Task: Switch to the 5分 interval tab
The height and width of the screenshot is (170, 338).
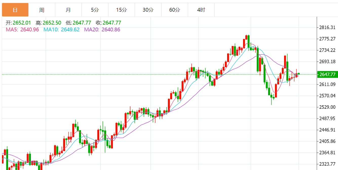Action: (x=95, y=10)
